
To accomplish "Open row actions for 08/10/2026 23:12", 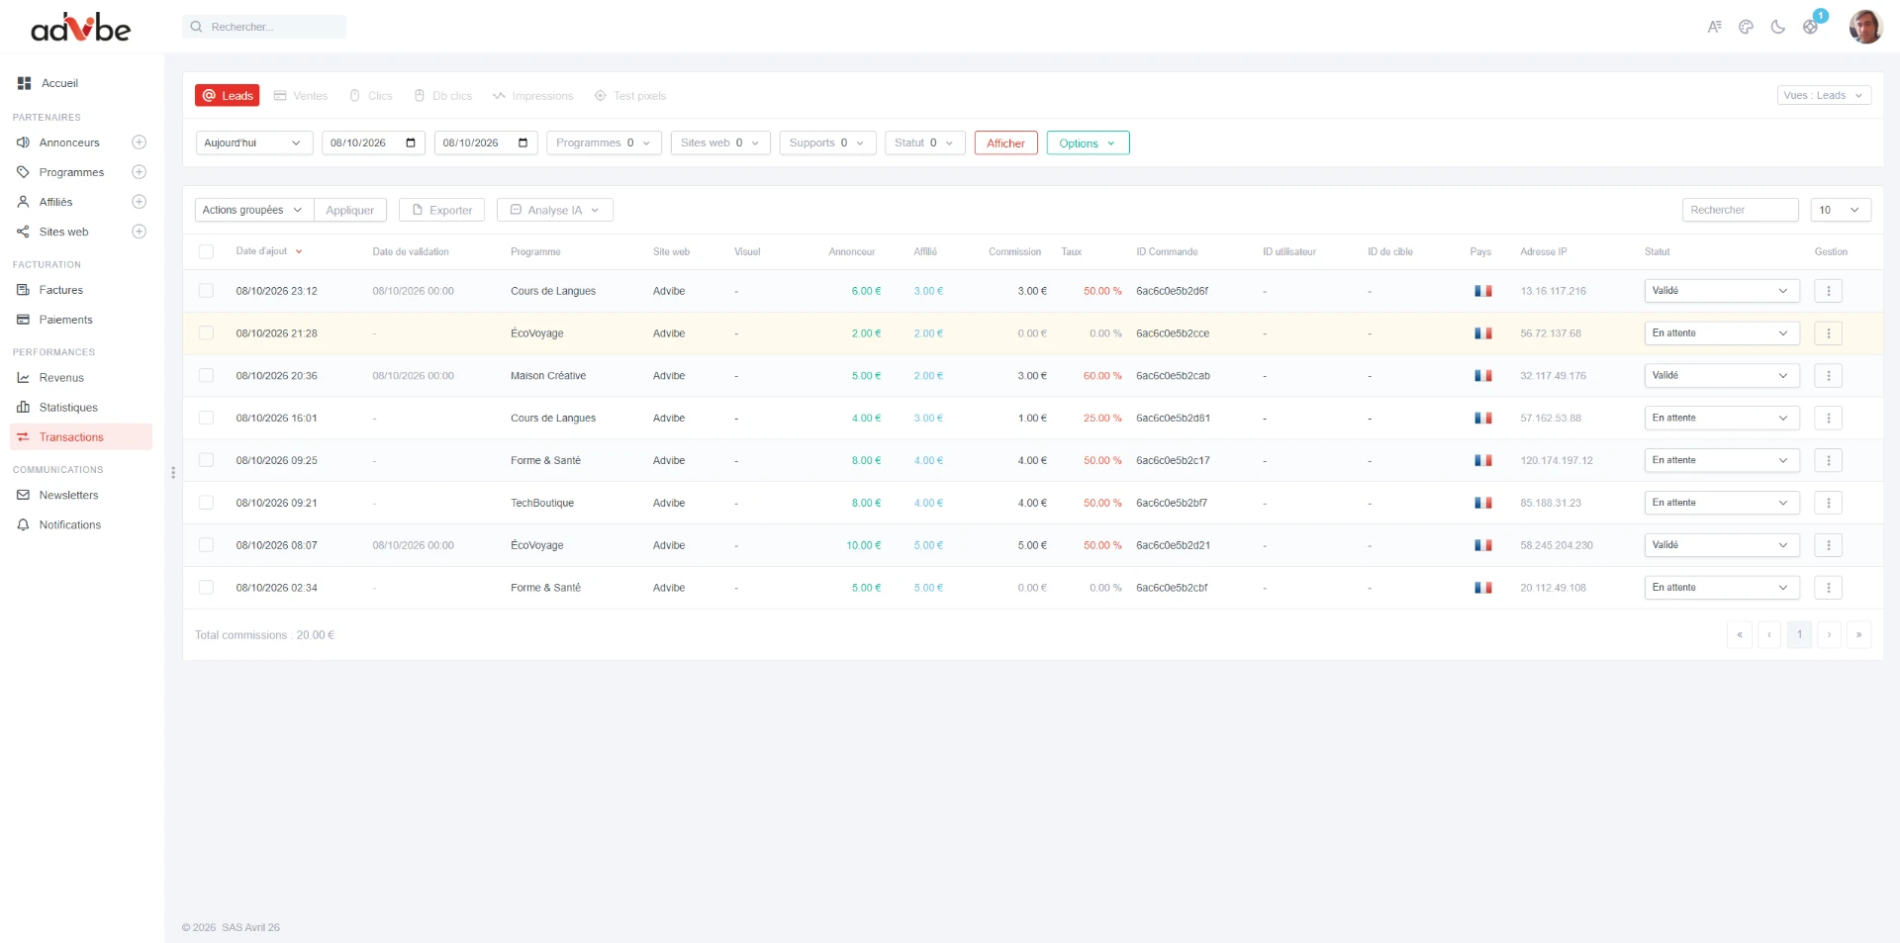I will coord(1829,291).
